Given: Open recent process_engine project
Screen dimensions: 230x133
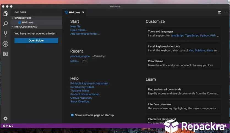Looking at the screenshot, I should click(x=80, y=56).
